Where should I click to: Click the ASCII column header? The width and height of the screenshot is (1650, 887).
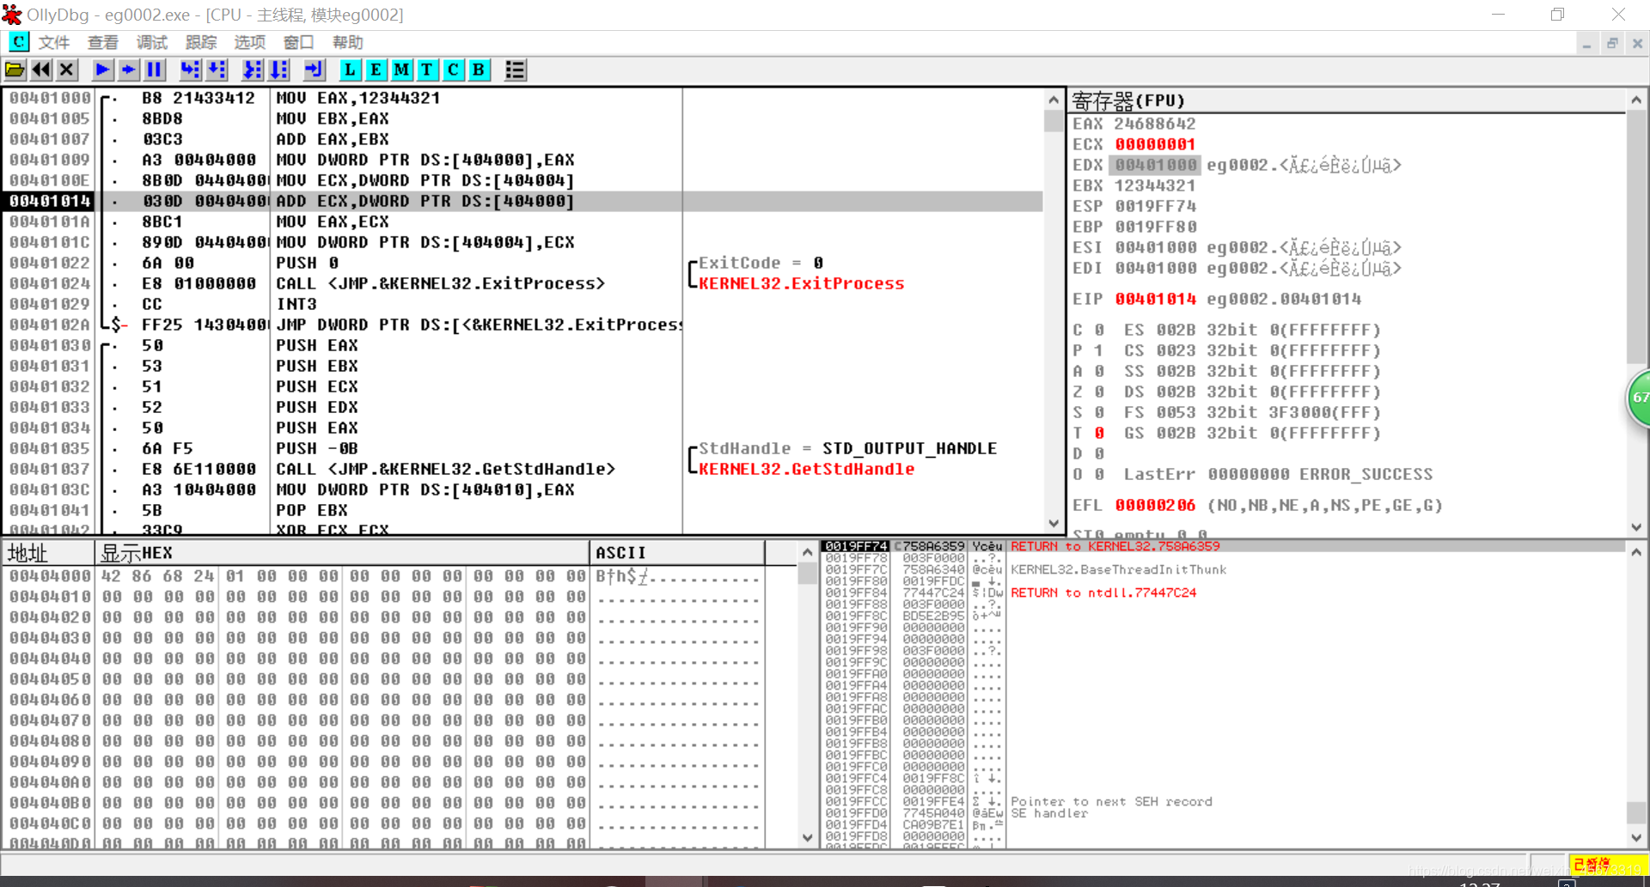coord(676,553)
